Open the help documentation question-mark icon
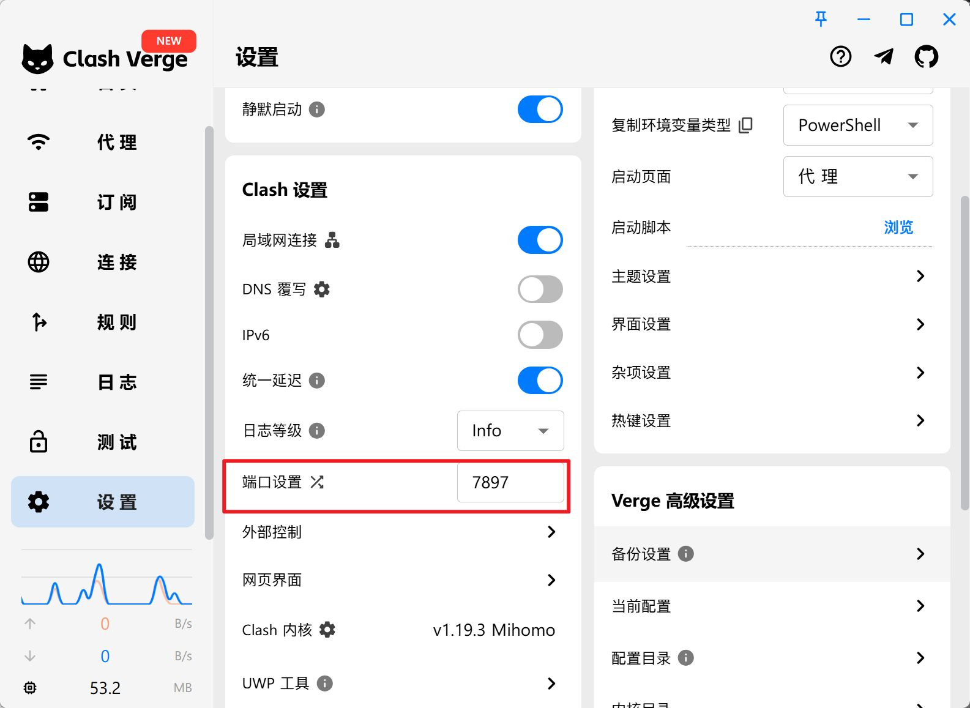This screenshot has height=708, width=970. (840, 57)
